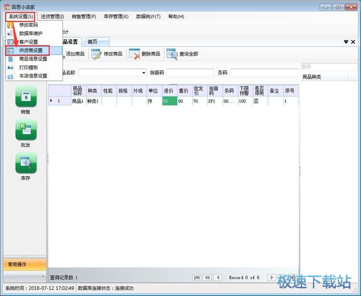Sort by 下限预警 column header
This screenshot has height=296, width=361.
click(x=245, y=90)
